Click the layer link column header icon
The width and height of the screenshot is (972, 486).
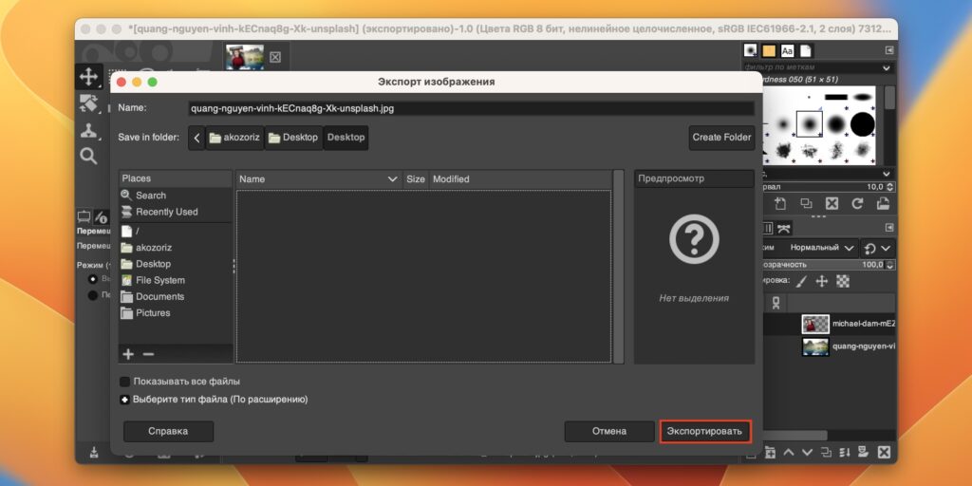point(776,303)
